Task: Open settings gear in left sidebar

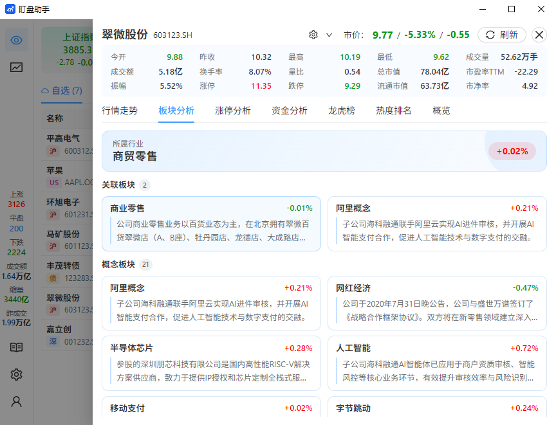Action: coord(16,374)
